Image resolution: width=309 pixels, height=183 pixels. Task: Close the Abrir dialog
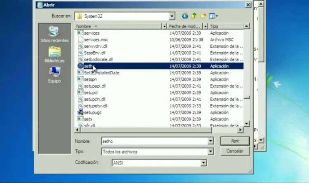pos(248,5)
